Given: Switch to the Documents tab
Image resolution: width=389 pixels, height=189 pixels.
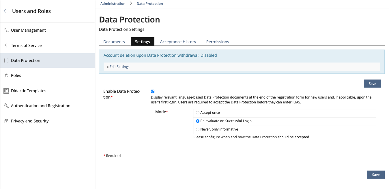Looking at the screenshot, I should 114,42.
